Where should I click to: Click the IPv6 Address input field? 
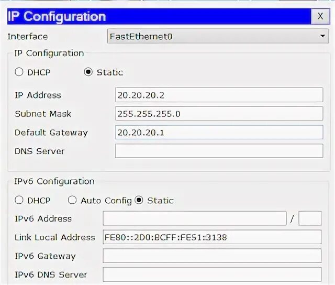194,218
